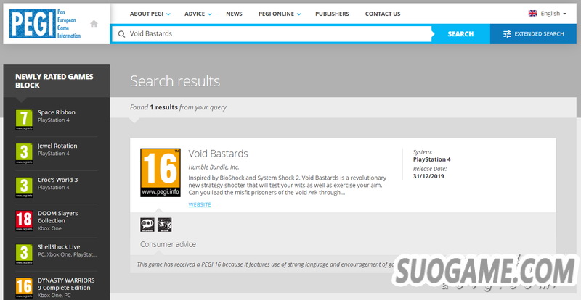Open Jewel Rotation in newly rated list
Viewport: 581px width, 300px height.
tap(57, 146)
